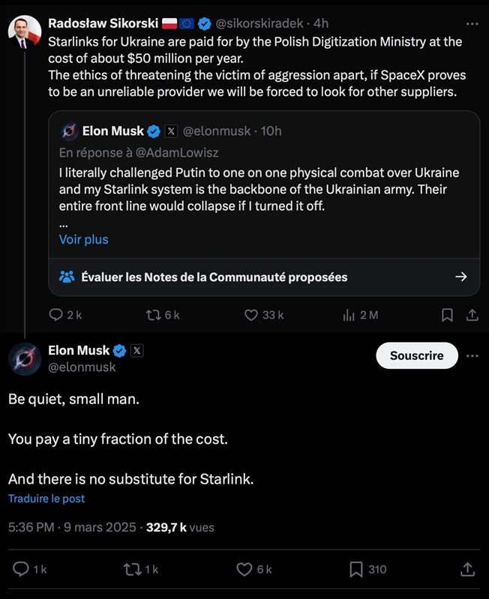Share Sikorski's post via upload icon
Image resolution: width=489 pixels, height=599 pixels.
[472, 315]
